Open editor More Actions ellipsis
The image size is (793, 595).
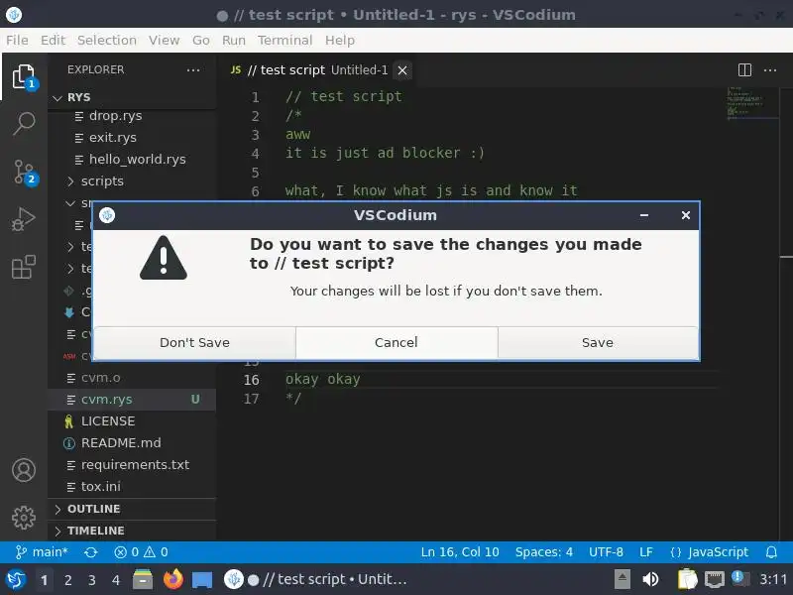pos(770,70)
